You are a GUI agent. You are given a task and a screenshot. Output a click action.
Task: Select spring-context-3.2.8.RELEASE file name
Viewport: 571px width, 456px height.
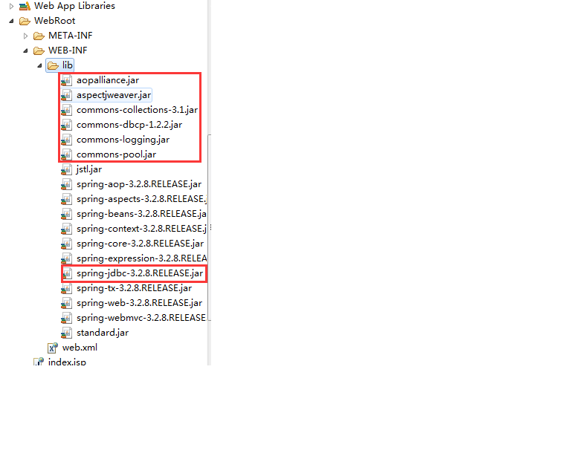(142, 229)
